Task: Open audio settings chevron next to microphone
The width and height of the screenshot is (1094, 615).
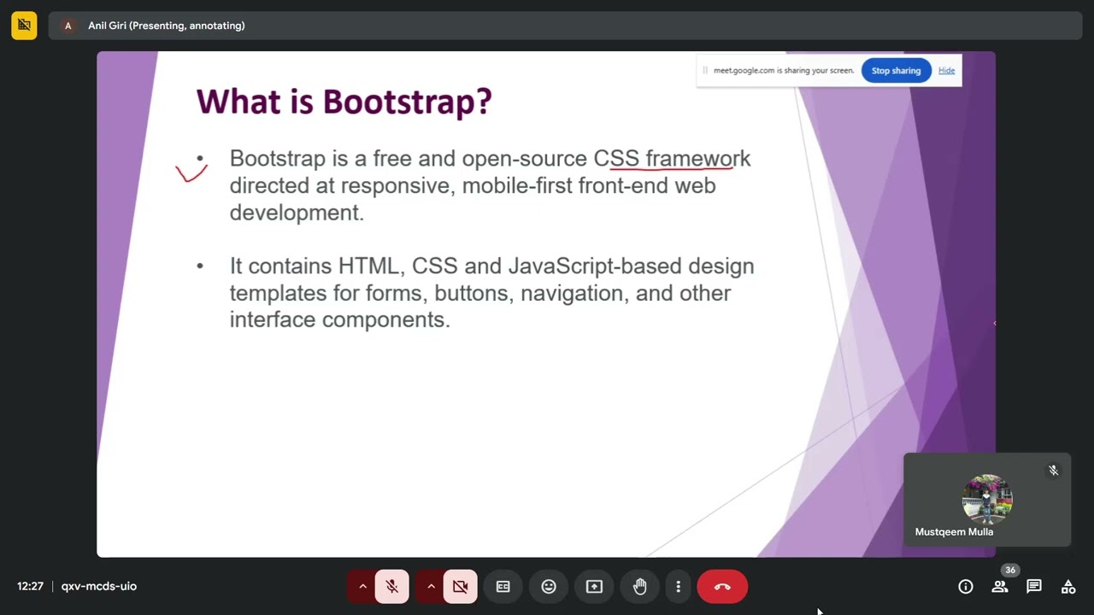Action: (362, 587)
